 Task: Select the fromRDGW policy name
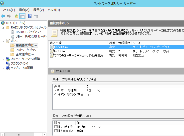[61, 47]
